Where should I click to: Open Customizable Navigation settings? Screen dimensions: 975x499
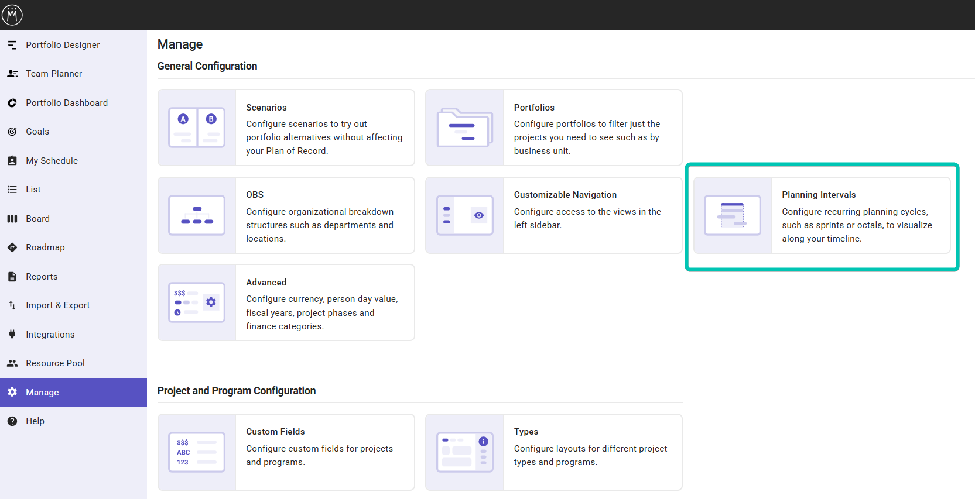pyautogui.click(x=553, y=215)
